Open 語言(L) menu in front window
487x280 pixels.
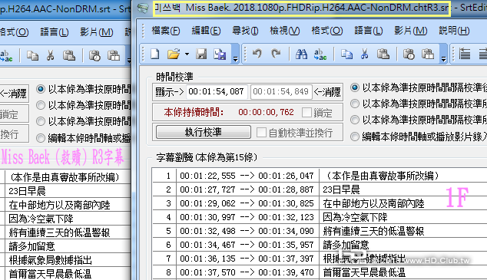[369, 31]
